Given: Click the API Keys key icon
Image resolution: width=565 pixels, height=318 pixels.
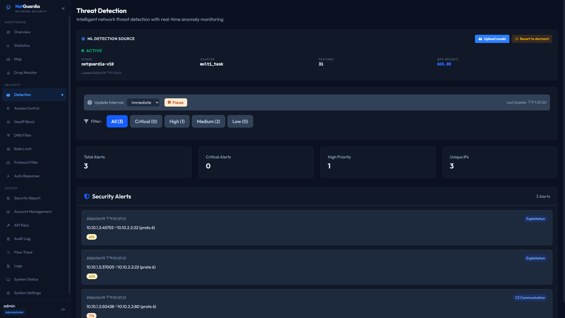Looking at the screenshot, I should 8,226.
